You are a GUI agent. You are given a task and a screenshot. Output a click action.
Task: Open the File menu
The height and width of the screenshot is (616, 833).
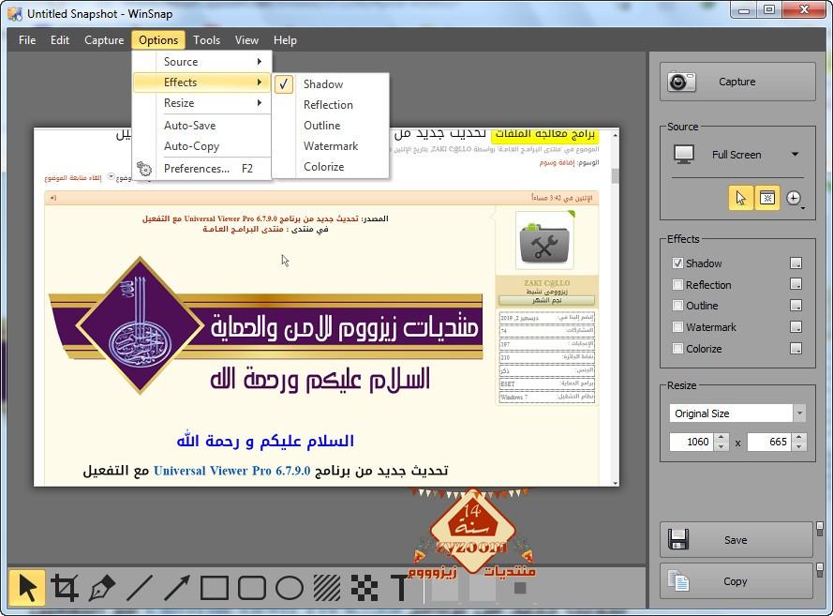[27, 40]
